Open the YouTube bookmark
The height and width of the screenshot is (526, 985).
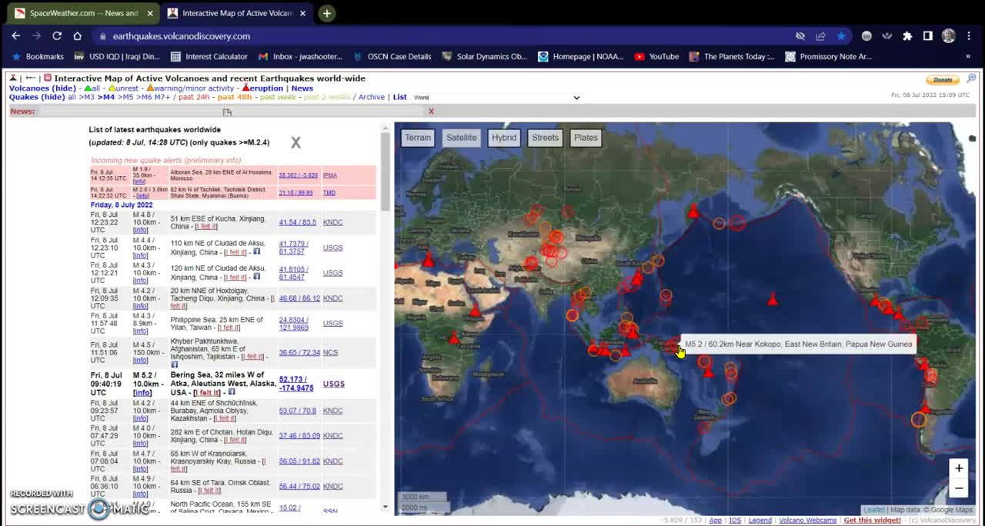point(656,56)
